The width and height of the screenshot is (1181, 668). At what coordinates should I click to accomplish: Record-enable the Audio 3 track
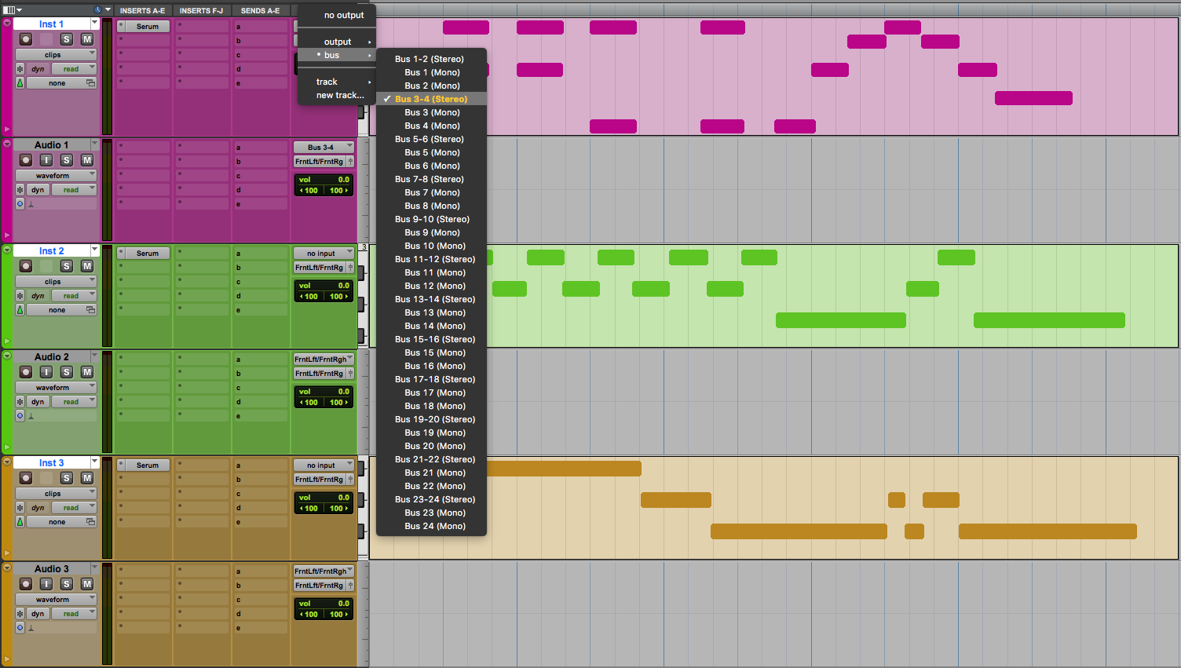click(26, 584)
